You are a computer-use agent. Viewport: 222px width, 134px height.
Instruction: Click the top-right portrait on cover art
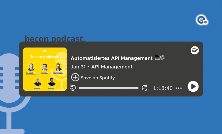point(58,67)
